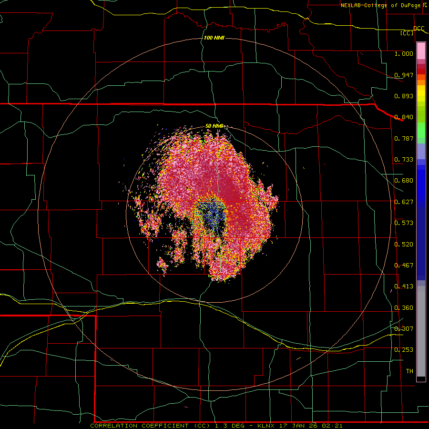Select the 0.627 scale value
This screenshot has height=429, width=429.
(x=404, y=202)
